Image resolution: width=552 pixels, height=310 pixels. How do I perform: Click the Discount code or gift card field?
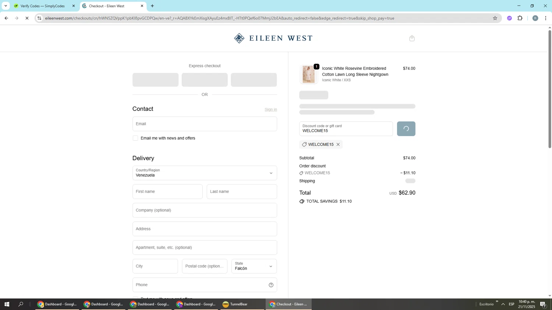coord(346,129)
